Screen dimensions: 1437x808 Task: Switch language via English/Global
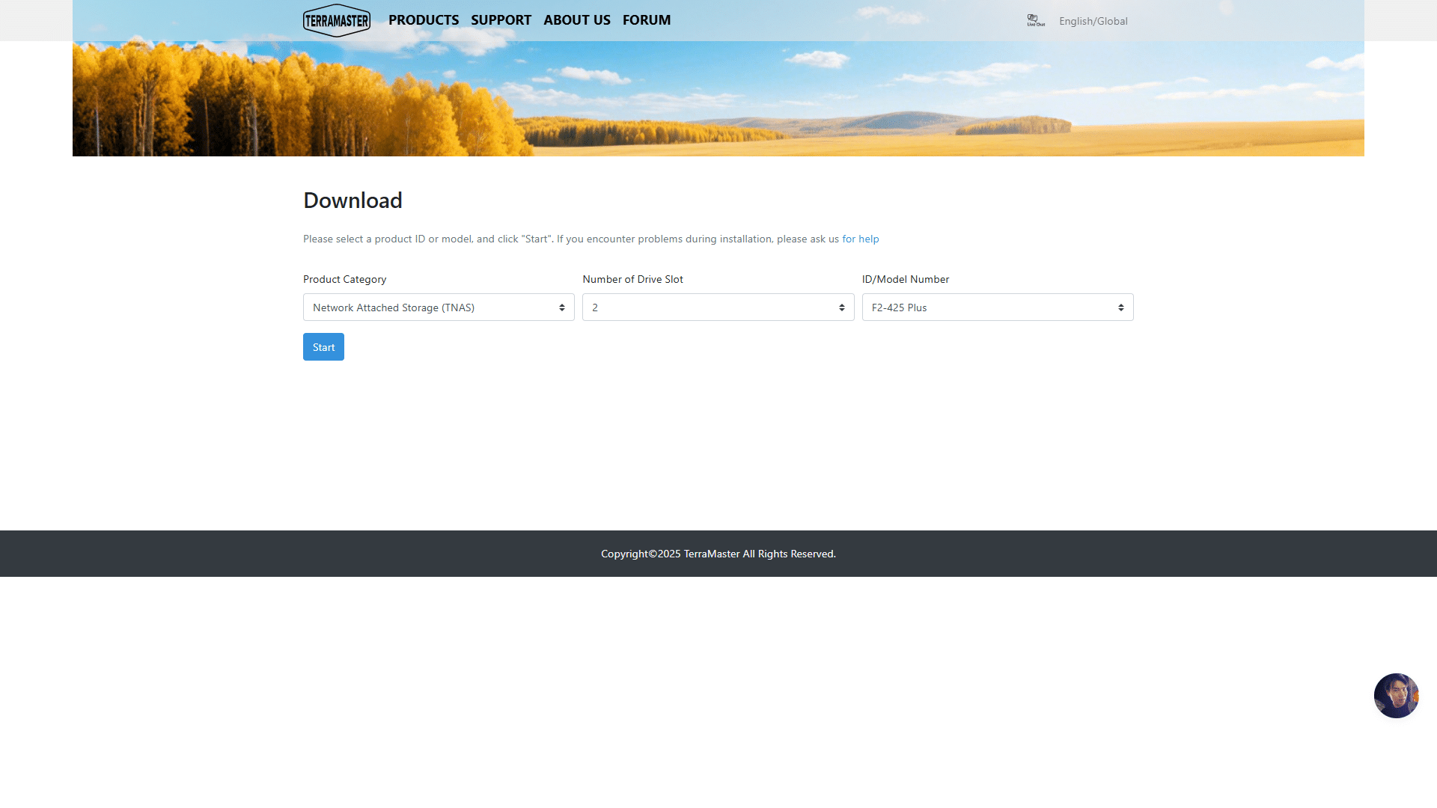pyautogui.click(x=1093, y=21)
